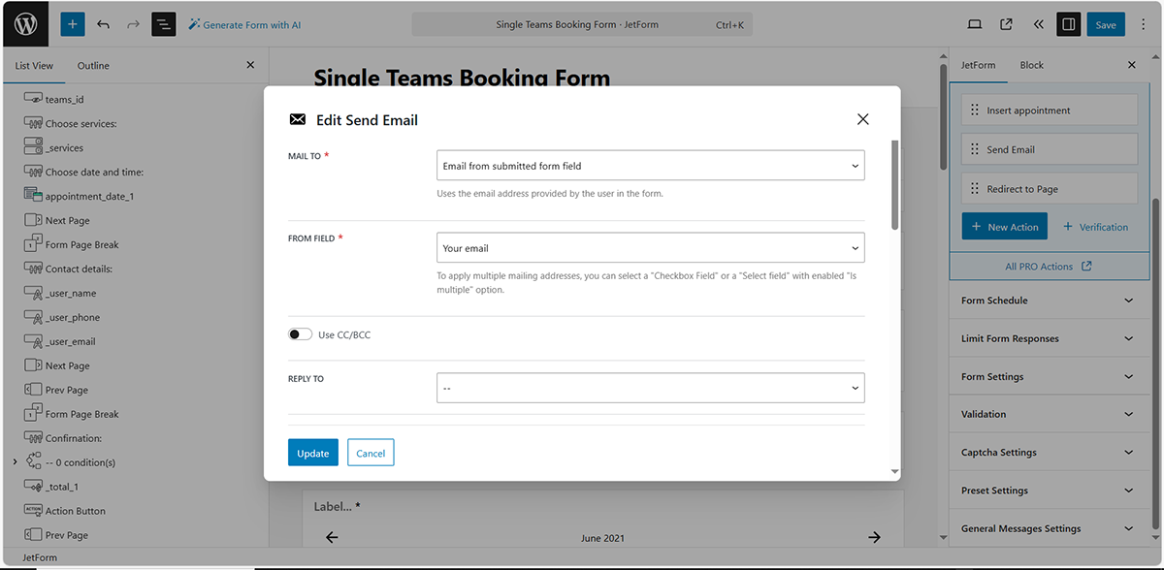
Task: Select the _user_email field icon
Action: tap(33, 341)
